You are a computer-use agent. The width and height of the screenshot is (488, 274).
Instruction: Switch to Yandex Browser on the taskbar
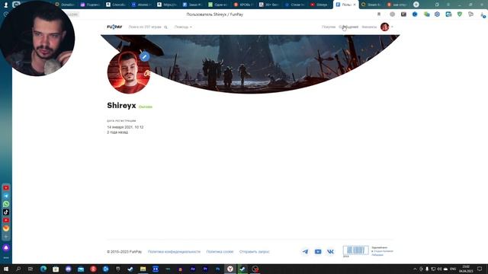pyautogui.click(x=230, y=269)
